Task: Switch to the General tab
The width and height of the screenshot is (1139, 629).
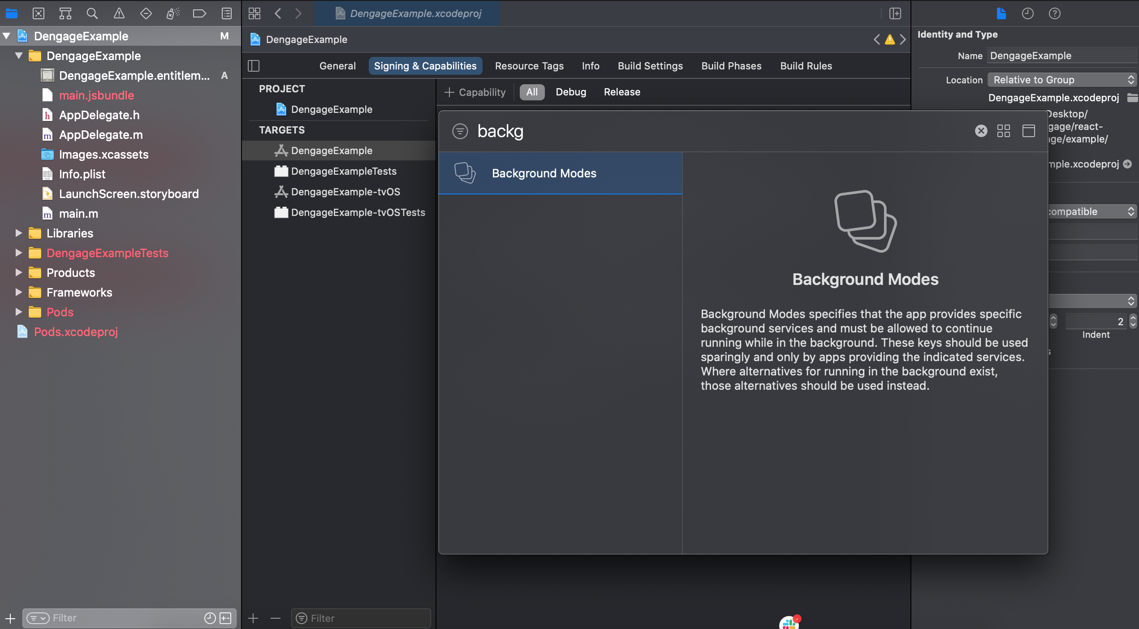Action: point(337,66)
